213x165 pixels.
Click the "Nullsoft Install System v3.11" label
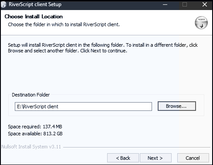(31, 147)
